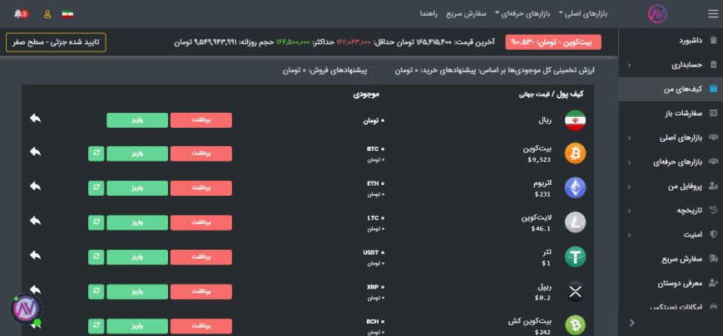Open the user account icon in the header
The height and width of the screenshot is (336, 723).
(x=47, y=14)
